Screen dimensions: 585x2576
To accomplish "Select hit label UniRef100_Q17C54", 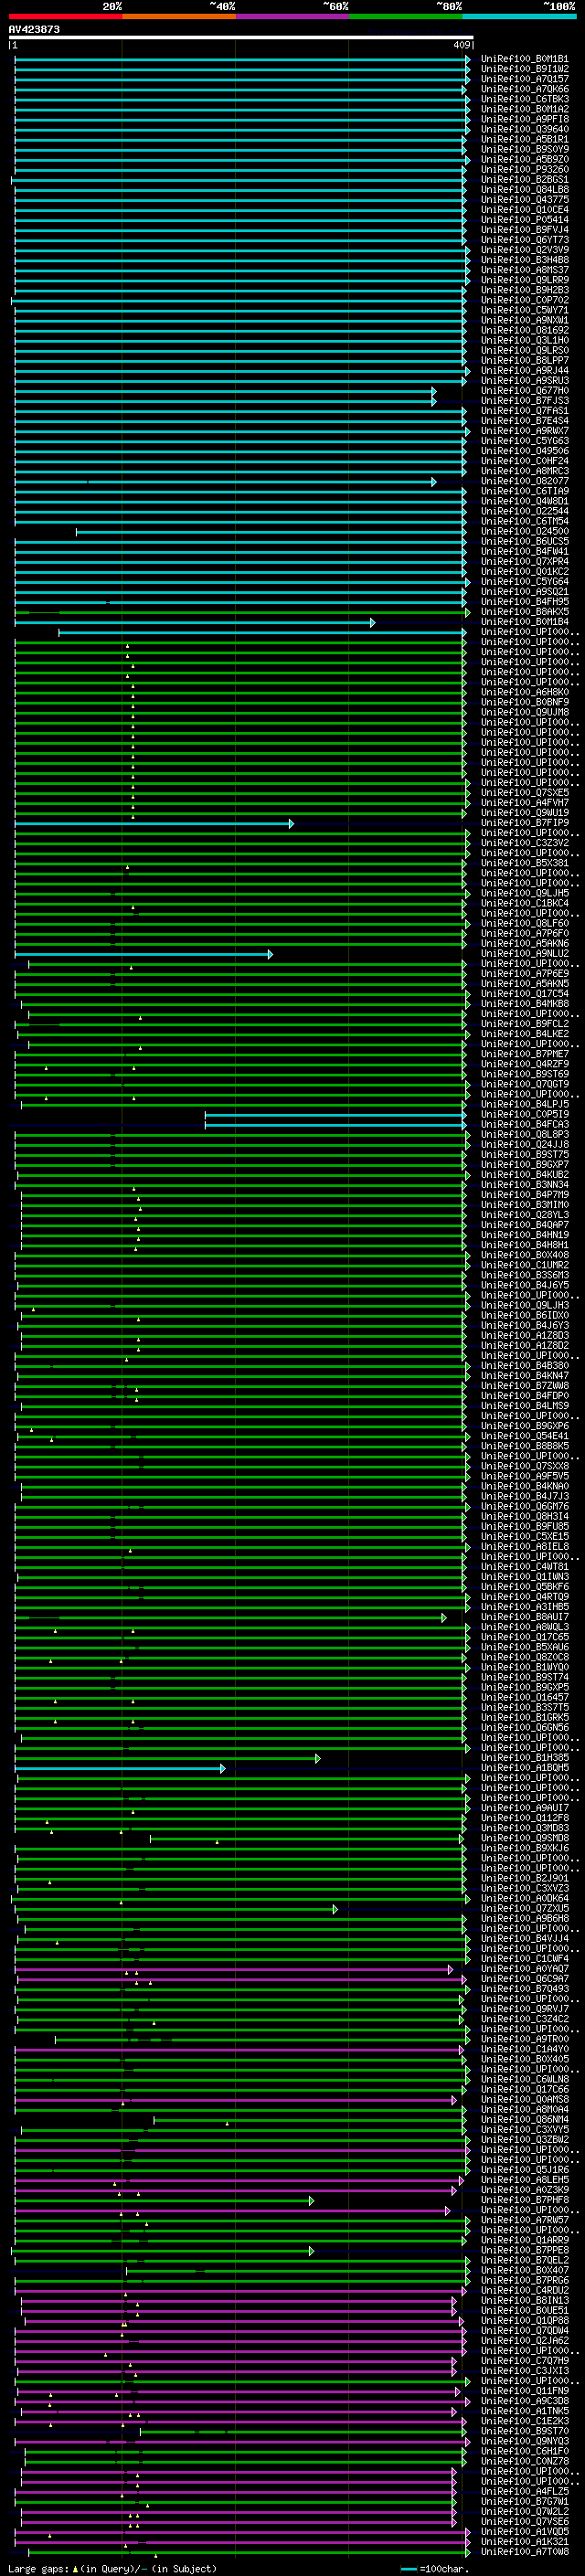I will pos(525,994).
